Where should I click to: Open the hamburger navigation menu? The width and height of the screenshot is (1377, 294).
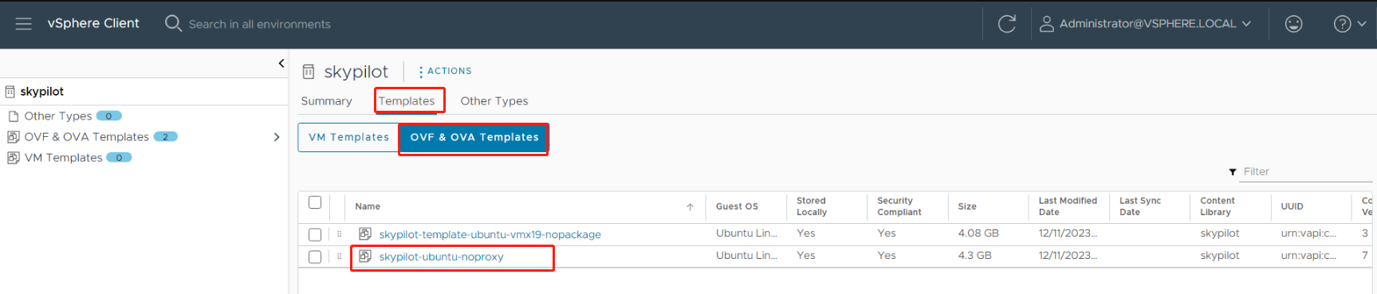[x=24, y=24]
